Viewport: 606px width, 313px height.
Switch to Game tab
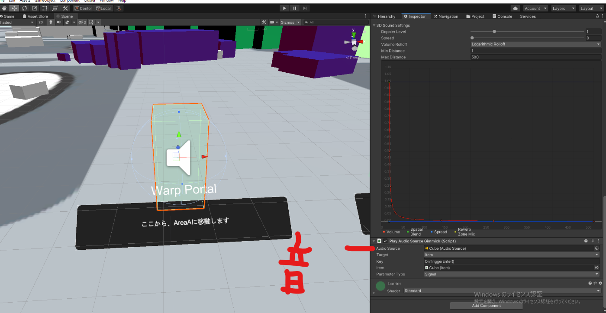tap(7, 16)
